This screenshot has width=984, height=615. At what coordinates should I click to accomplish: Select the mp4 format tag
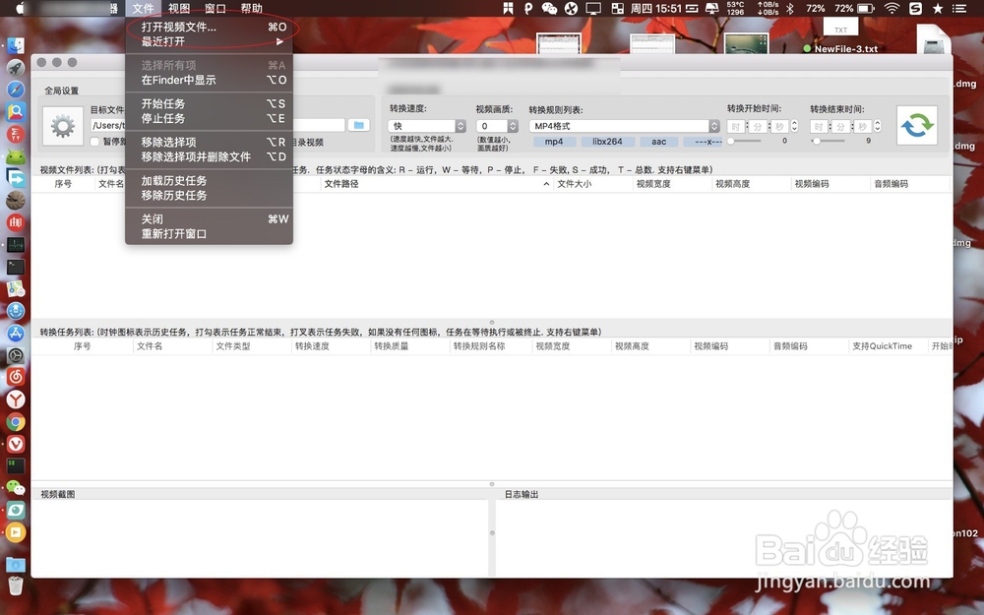[554, 141]
